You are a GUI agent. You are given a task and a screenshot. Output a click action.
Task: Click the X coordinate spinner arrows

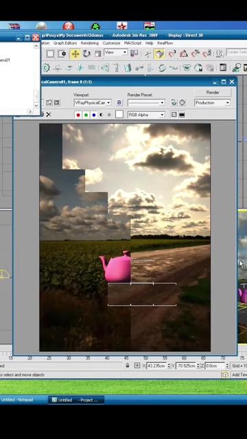[169, 366]
